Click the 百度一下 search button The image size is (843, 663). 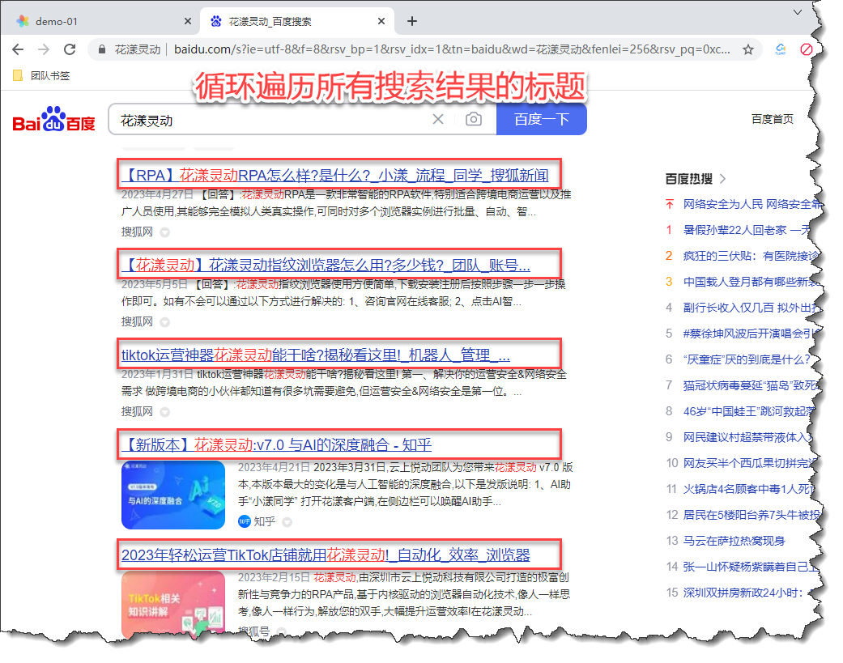[x=542, y=119]
